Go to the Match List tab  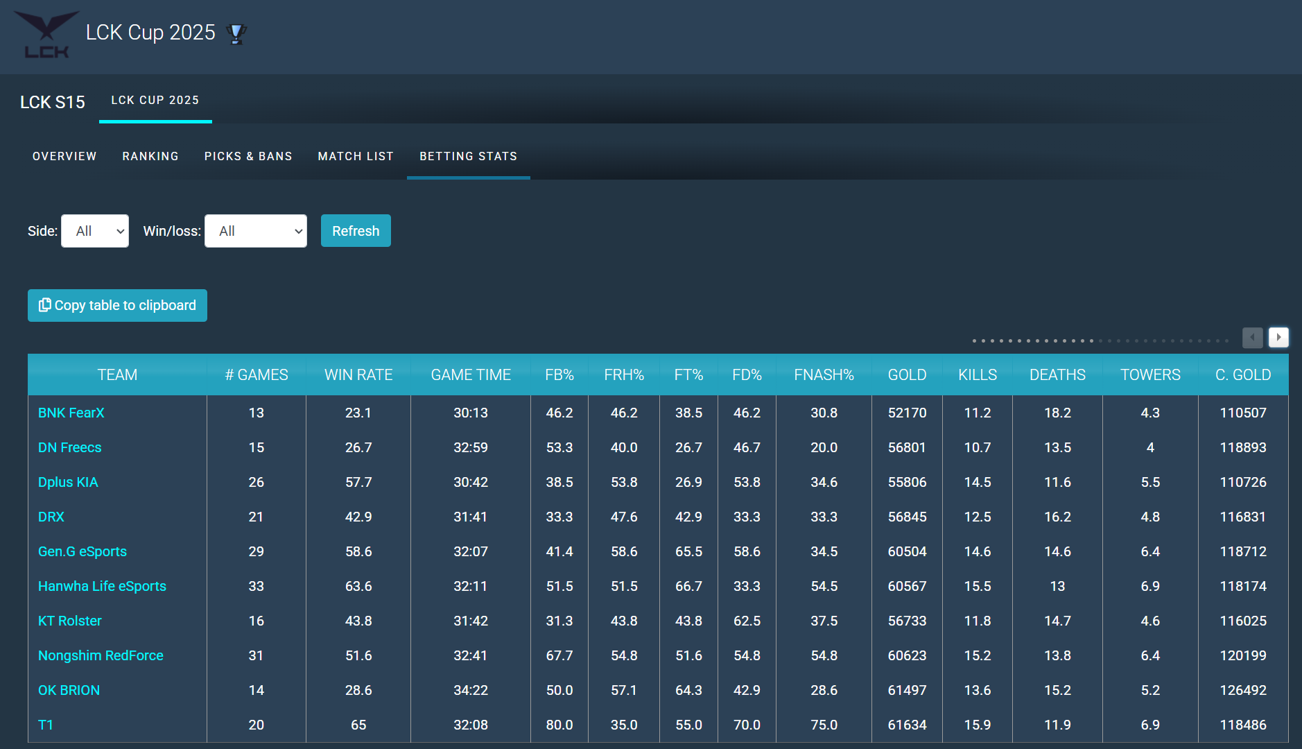coord(356,156)
